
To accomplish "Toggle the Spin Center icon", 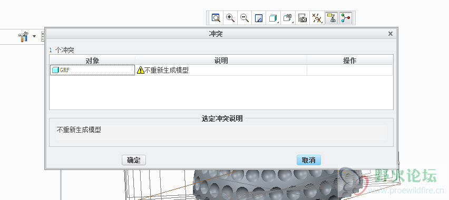I will coord(346,18).
